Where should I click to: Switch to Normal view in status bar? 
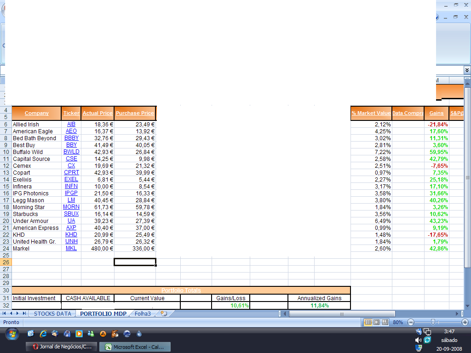point(368,322)
